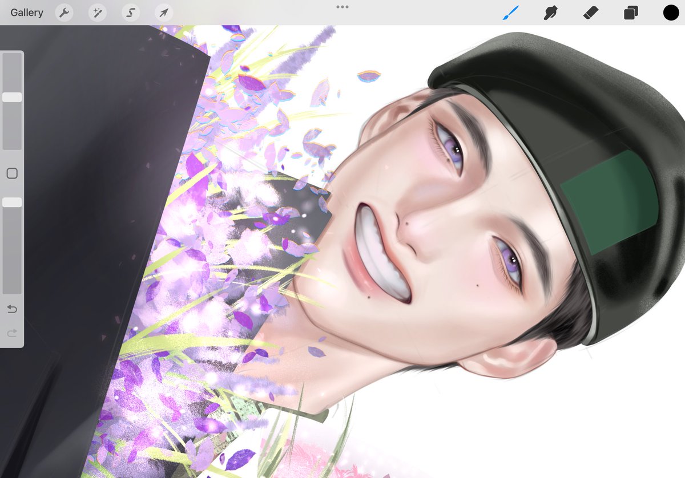Screen dimensions: 685x478
Task: Select the Eraser tool
Action: coord(591,13)
